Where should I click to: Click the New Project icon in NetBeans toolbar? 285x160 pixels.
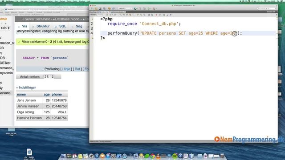[x=96, y=8]
